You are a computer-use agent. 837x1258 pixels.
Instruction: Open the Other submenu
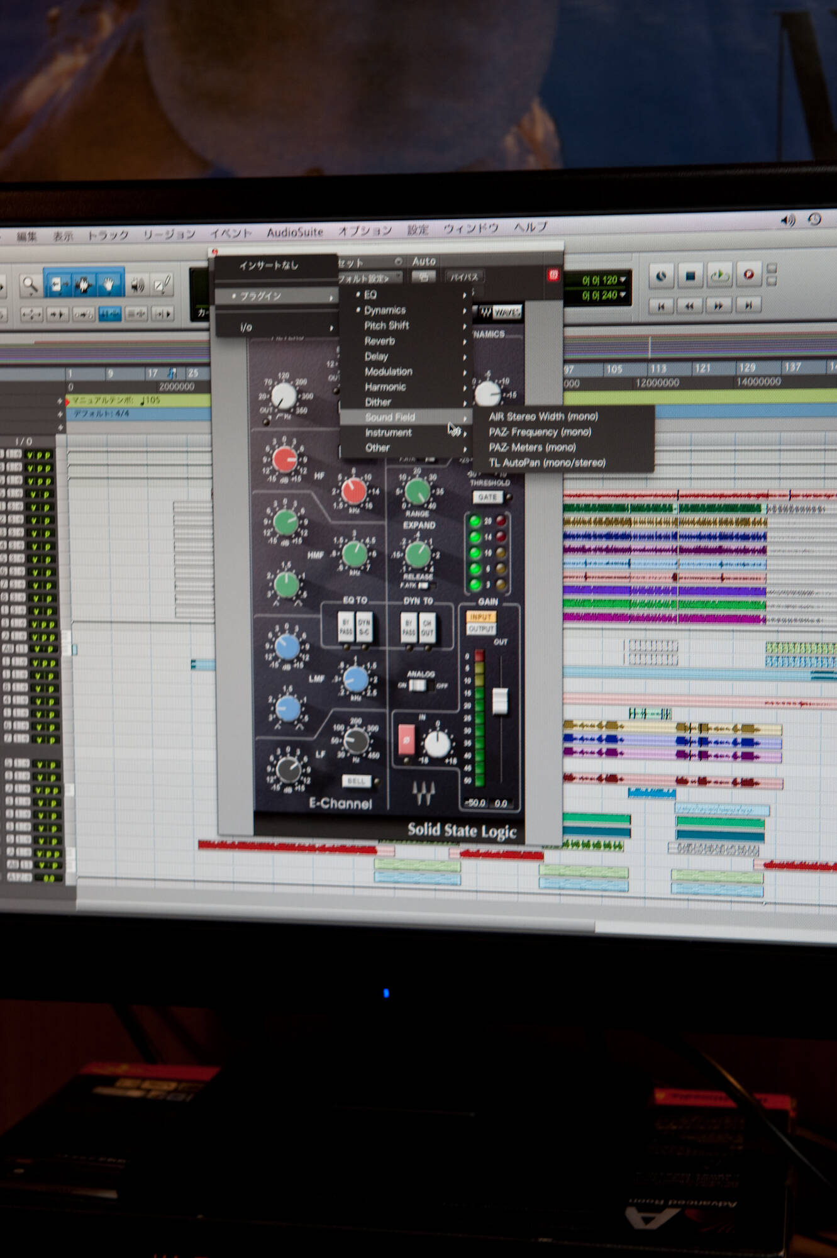tap(406, 448)
